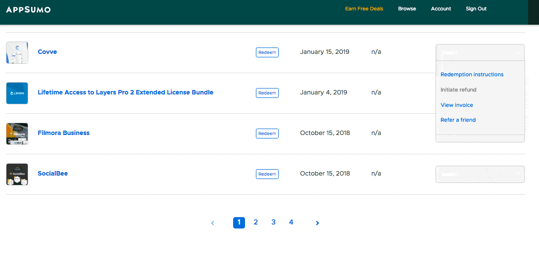
Task: Open the Earn Free Deals link
Action: tap(364, 9)
